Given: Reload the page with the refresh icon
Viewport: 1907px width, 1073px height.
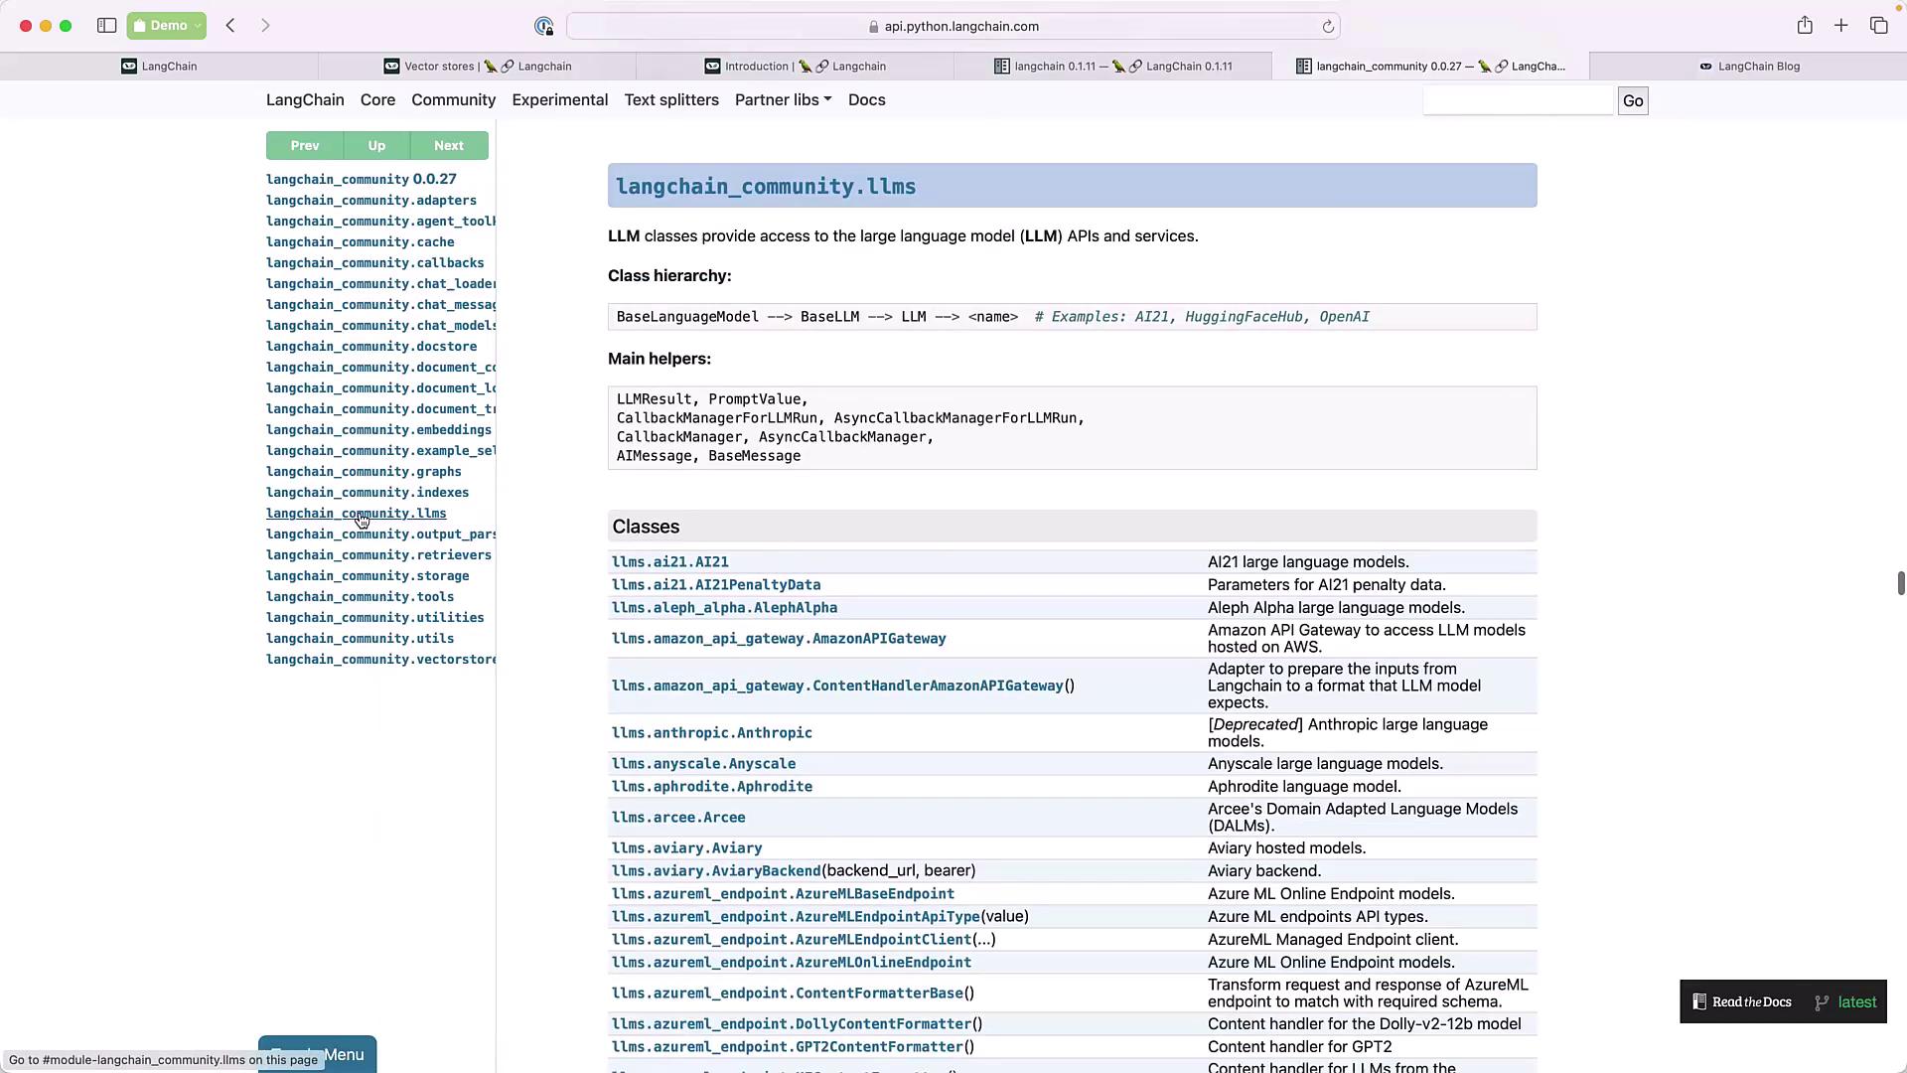Looking at the screenshot, I should (1328, 27).
